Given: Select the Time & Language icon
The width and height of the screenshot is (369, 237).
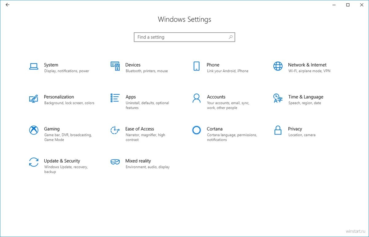Looking at the screenshot, I should pos(278,98).
